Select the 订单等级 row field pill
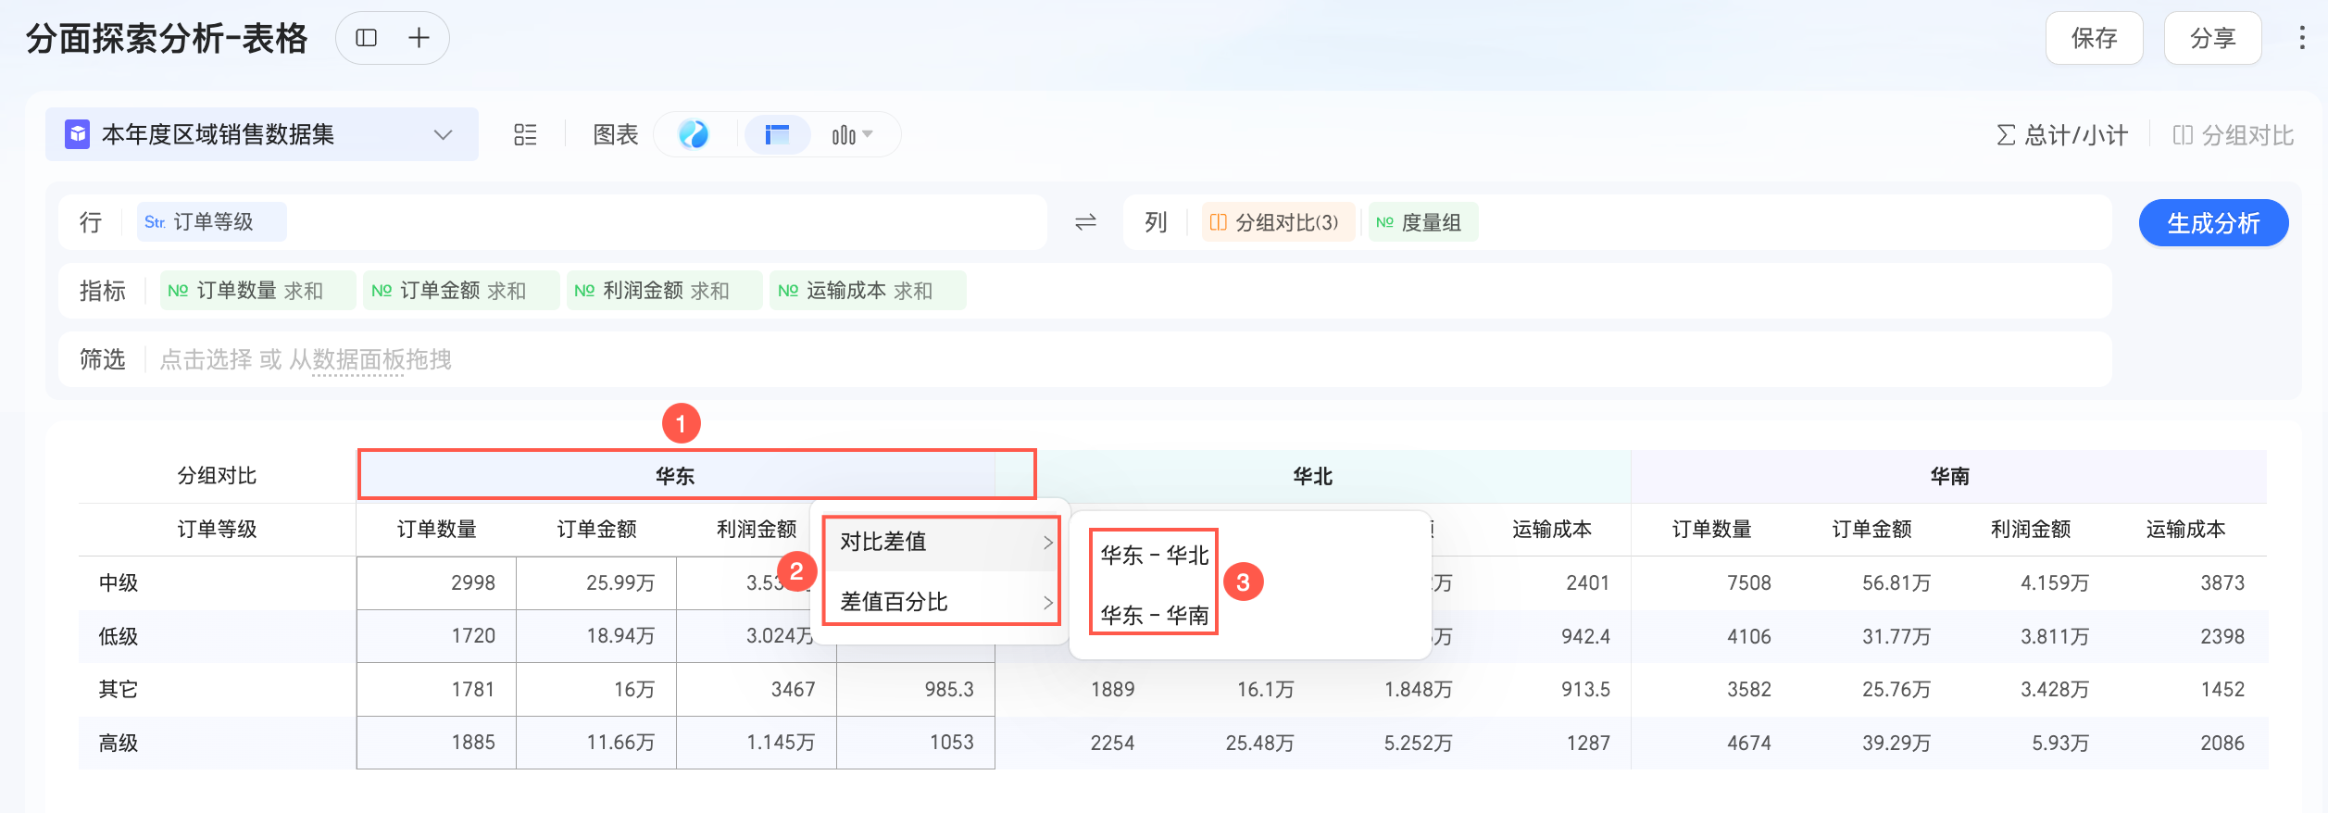2328x813 pixels. [x=212, y=222]
